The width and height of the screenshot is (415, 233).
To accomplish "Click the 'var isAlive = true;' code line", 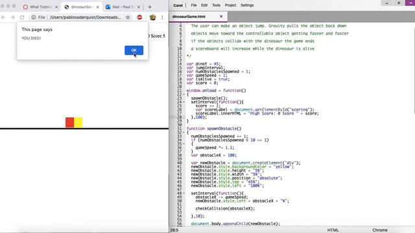I will (208, 79).
